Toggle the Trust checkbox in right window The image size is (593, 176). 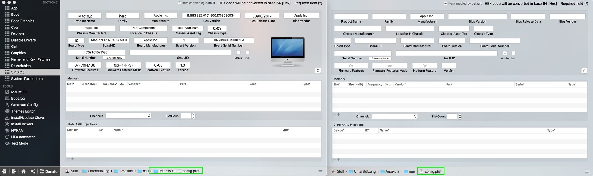(514, 53)
